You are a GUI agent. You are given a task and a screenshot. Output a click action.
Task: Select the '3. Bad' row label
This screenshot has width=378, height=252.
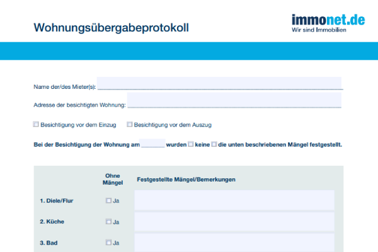48,243
